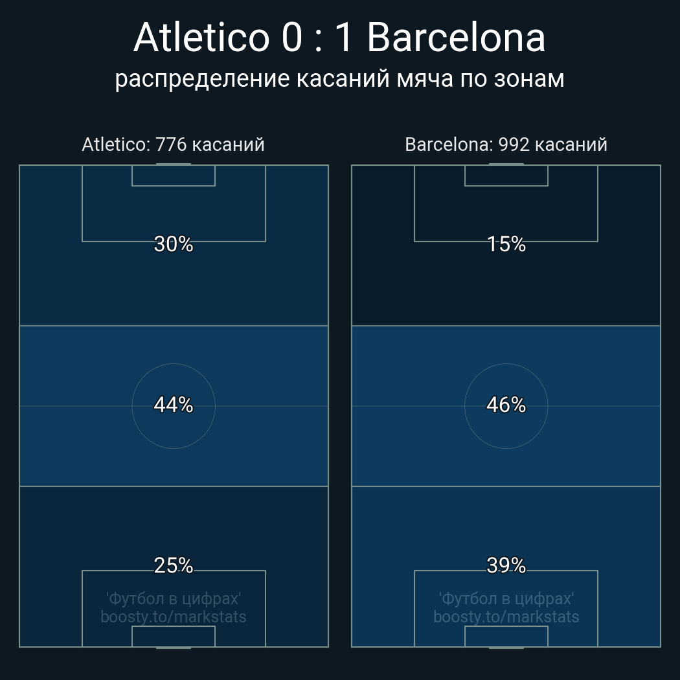Click the top six-yard box on Atletico's pitch
Screen dimensions: 680x680
(x=174, y=176)
